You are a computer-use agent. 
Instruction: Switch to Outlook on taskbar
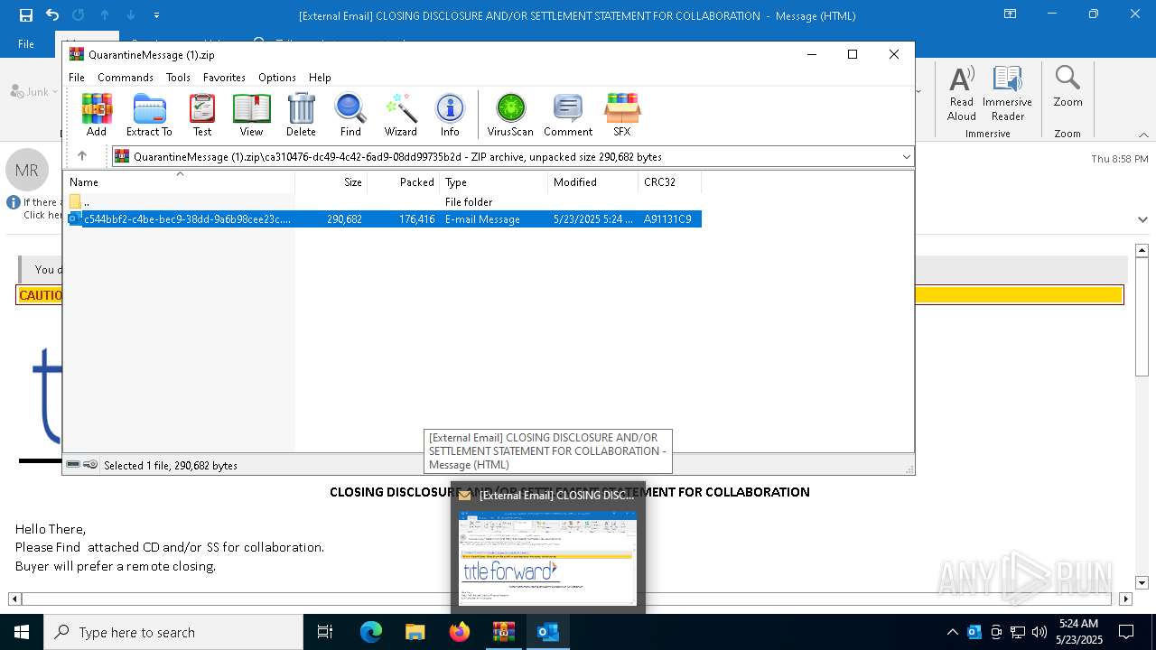tap(547, 632)
